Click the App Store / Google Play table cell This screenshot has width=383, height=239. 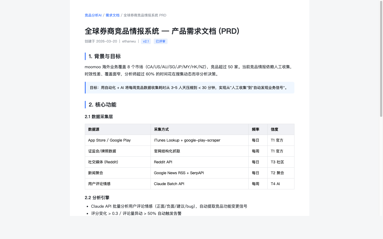coord(109,140)
